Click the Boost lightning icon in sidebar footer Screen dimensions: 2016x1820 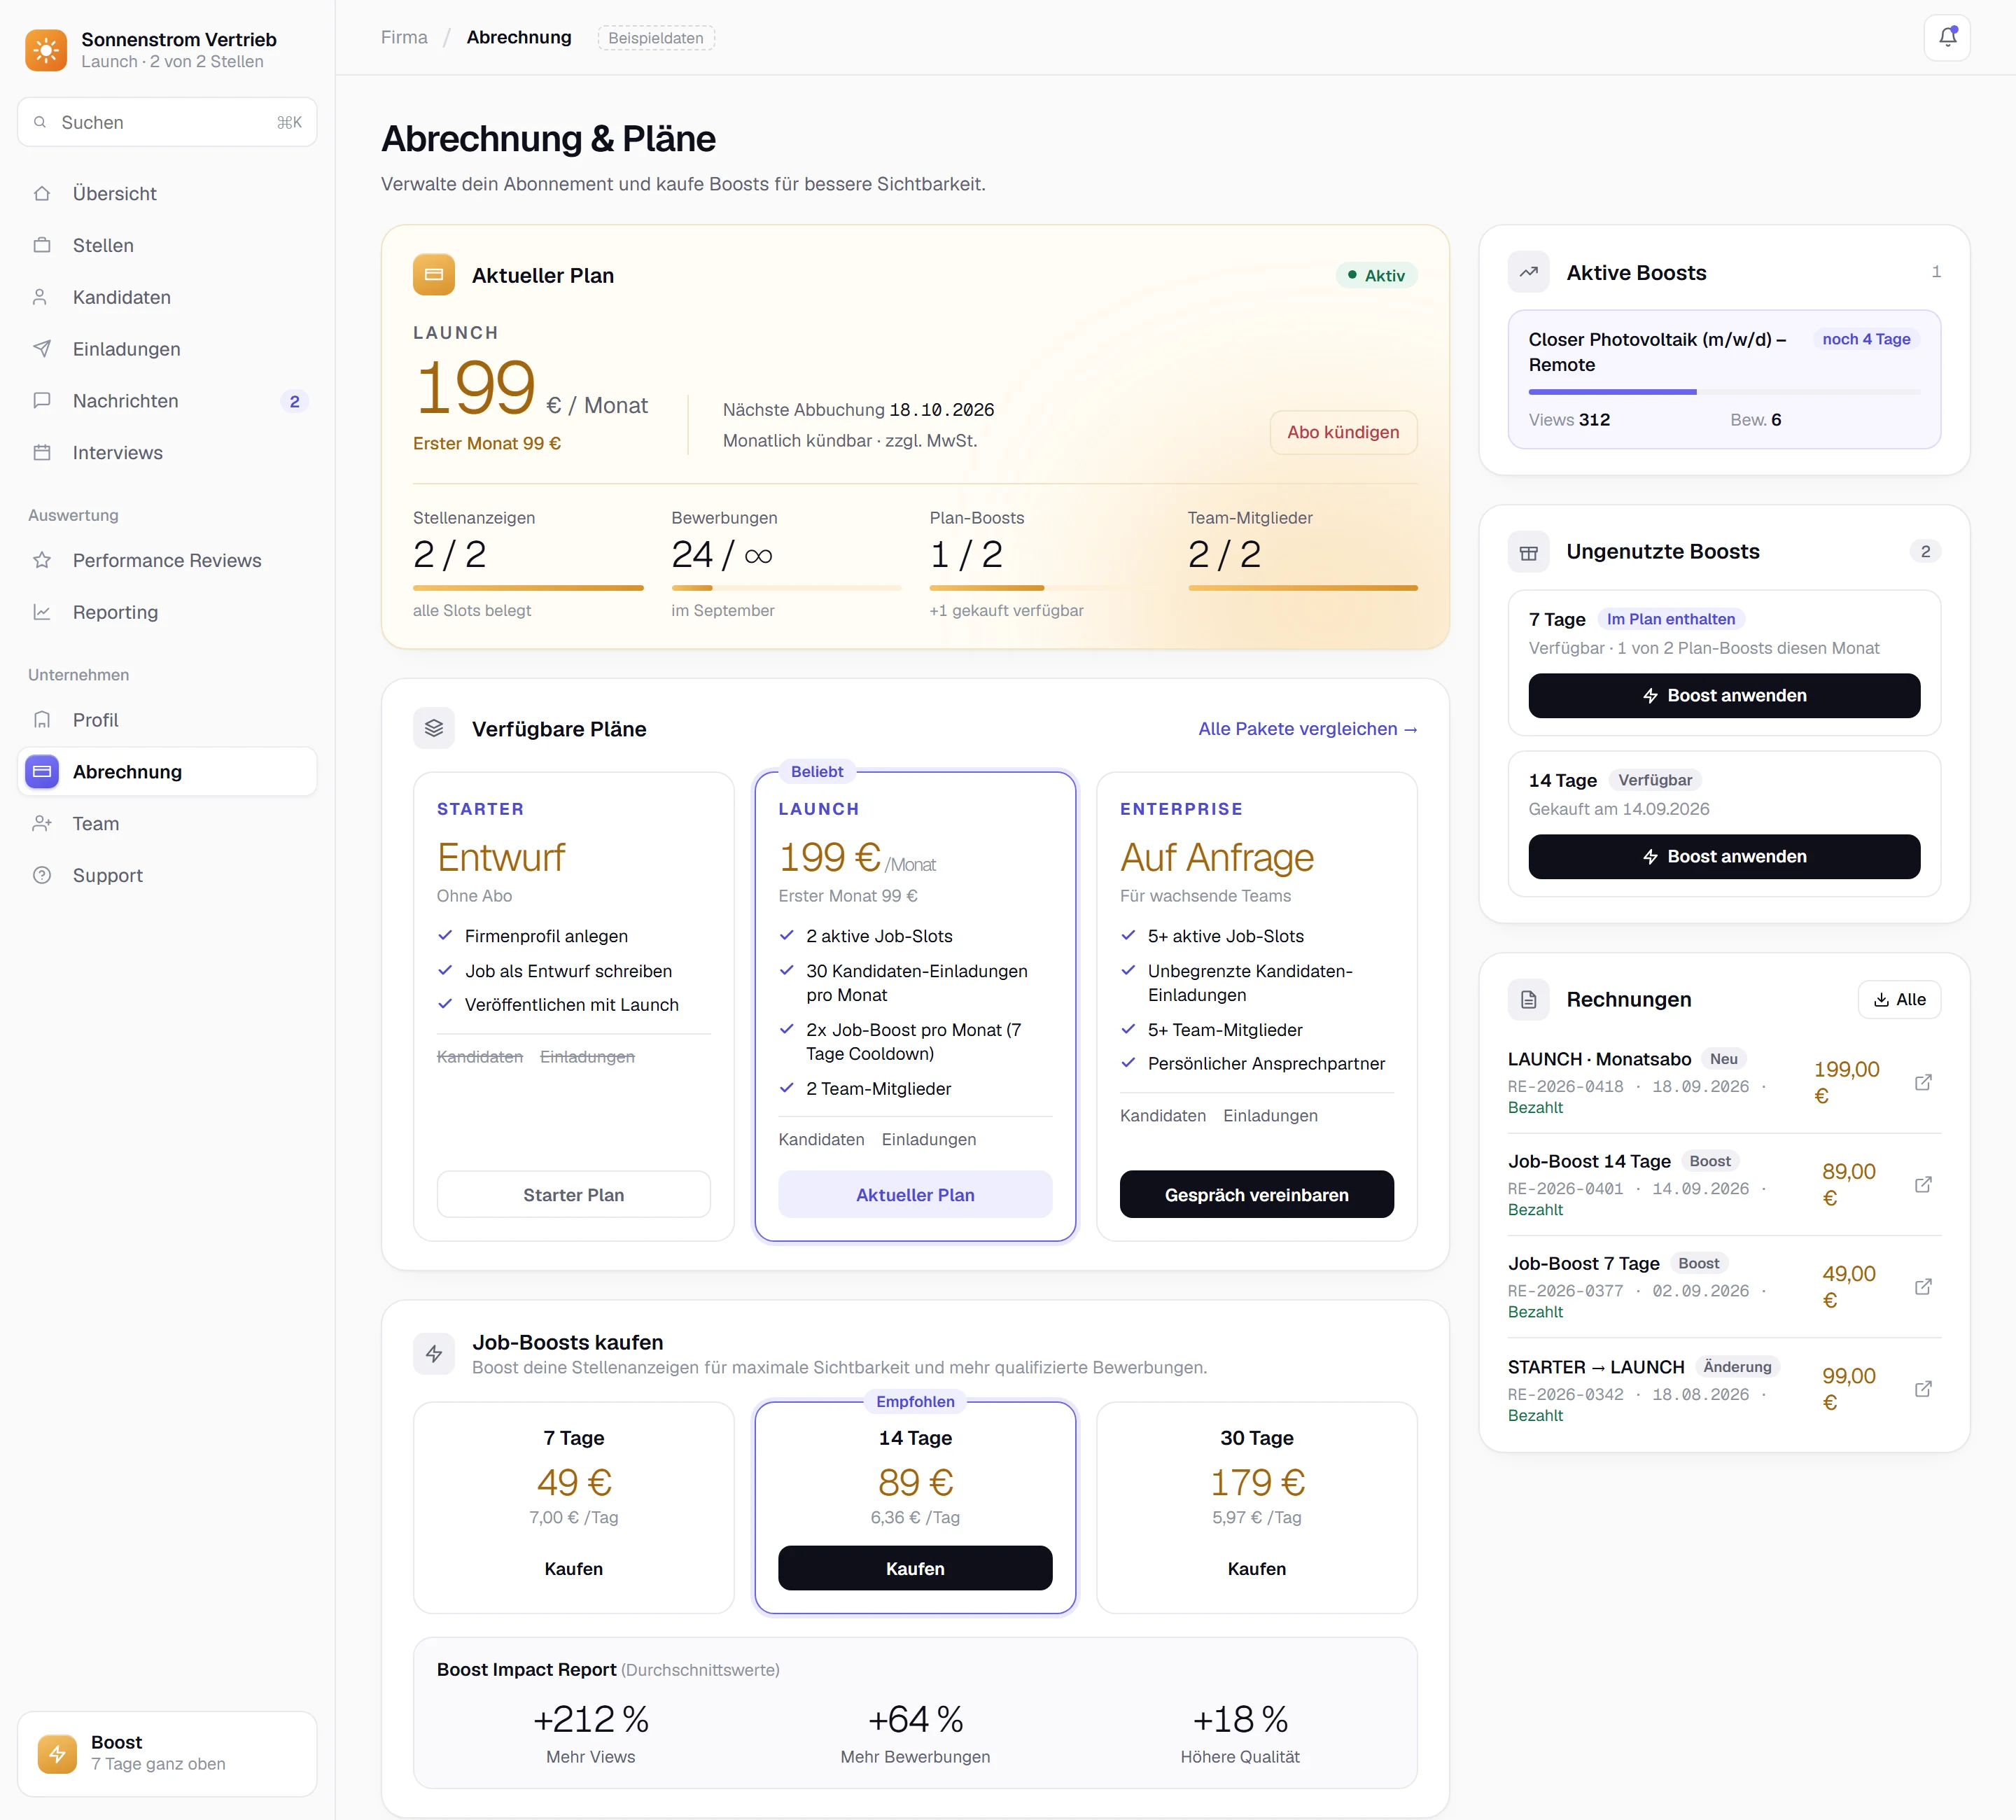pos(57,1753)
